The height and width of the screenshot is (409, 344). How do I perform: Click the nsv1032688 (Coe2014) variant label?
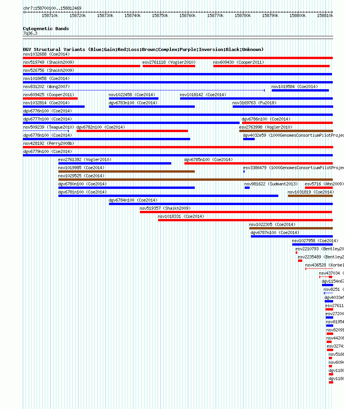(x=46, y=54)
